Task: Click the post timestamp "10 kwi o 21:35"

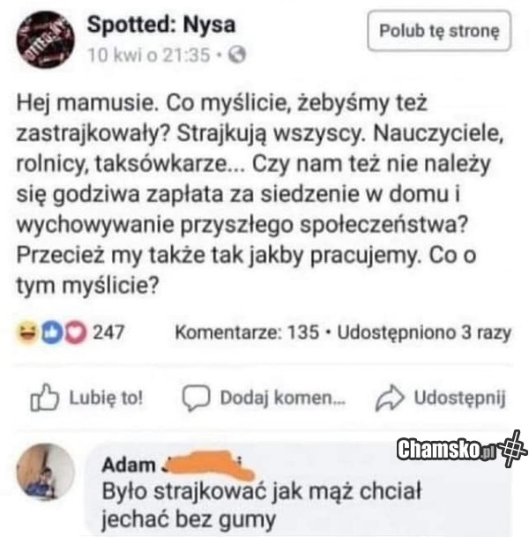Action: (x=149, y=56)
